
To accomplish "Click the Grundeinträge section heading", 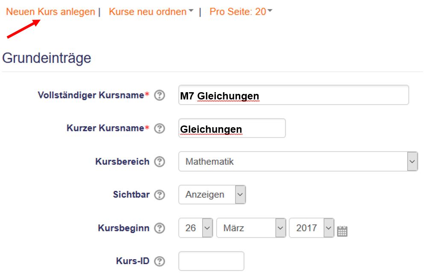I will point(47,58).
